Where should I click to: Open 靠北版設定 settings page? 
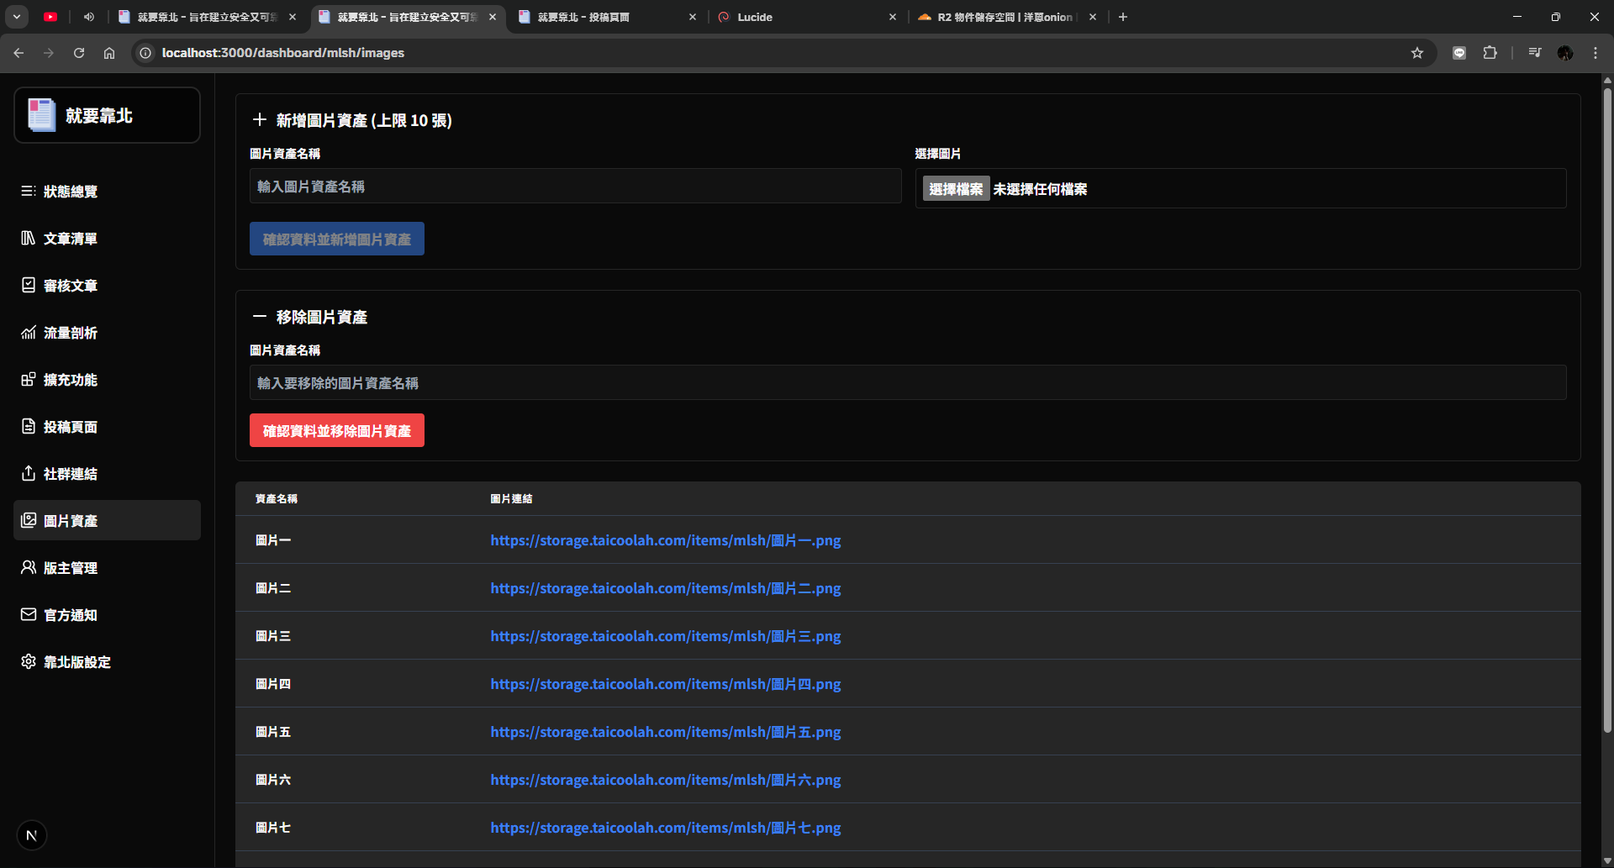107,662
